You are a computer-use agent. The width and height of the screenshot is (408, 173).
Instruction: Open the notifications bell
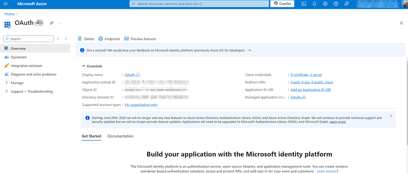[x=315, y=4]
